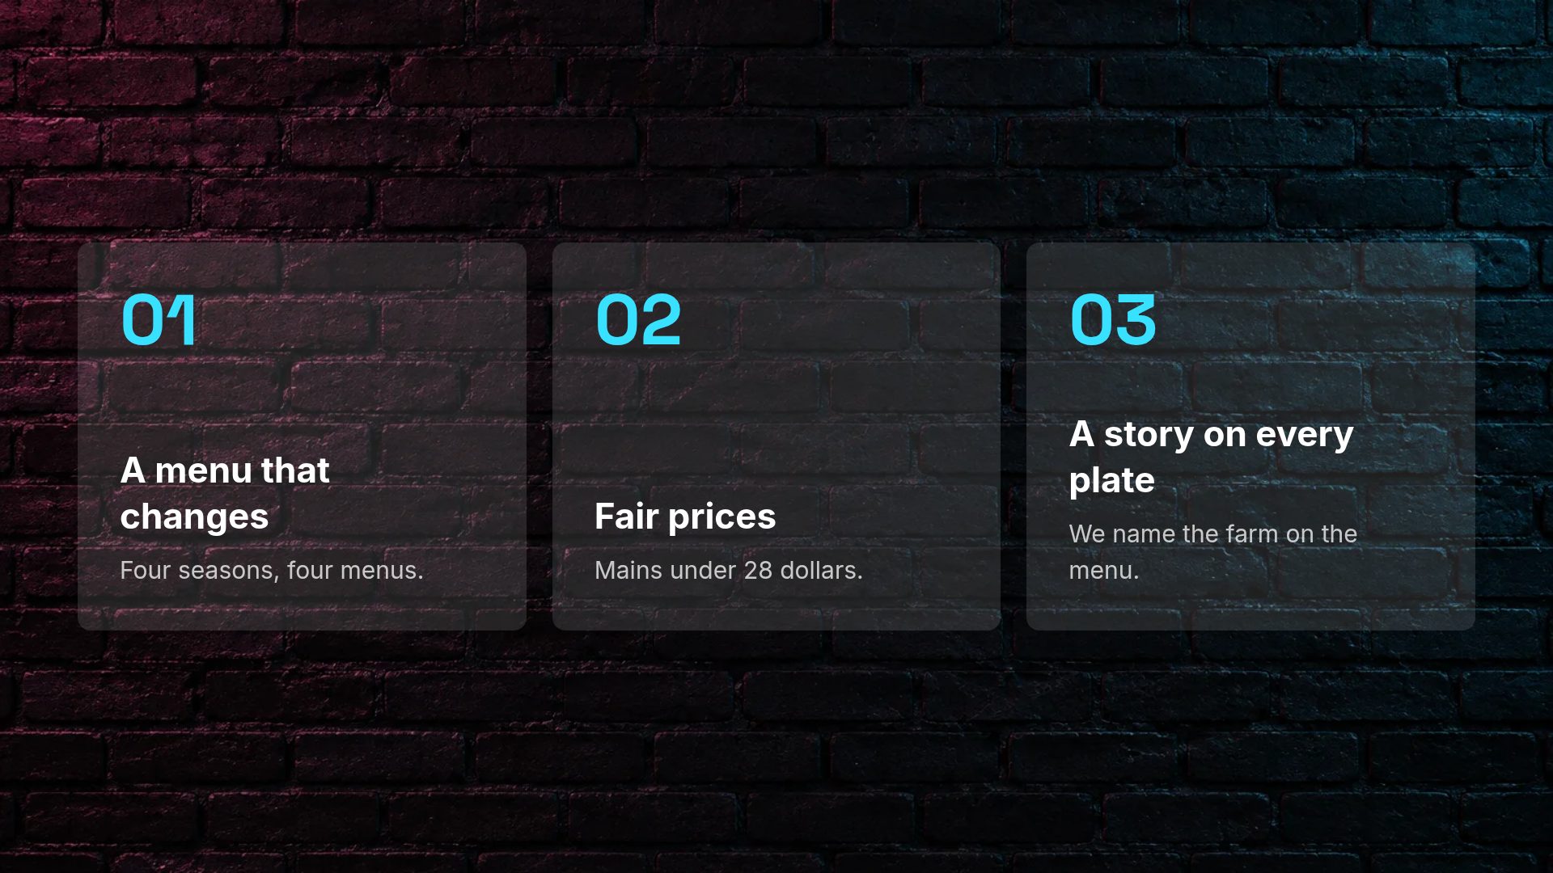Click the cyan 03 number
Image resolution: width=1553 pixels, height=873 pixels.
click(x=1113, y=320)
